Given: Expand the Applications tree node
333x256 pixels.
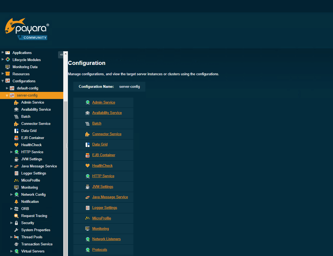Looking at the screenshot, I should coord(3,52).
